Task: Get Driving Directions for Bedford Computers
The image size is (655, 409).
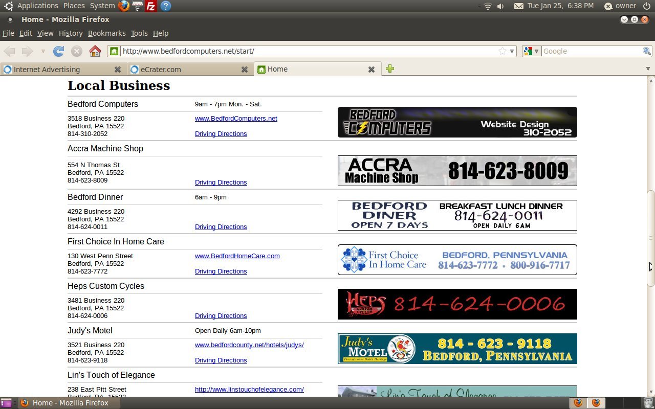Action: [221, 134]
